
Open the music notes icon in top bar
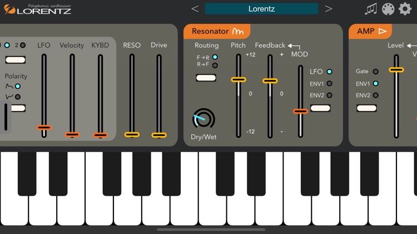point(371,9)
